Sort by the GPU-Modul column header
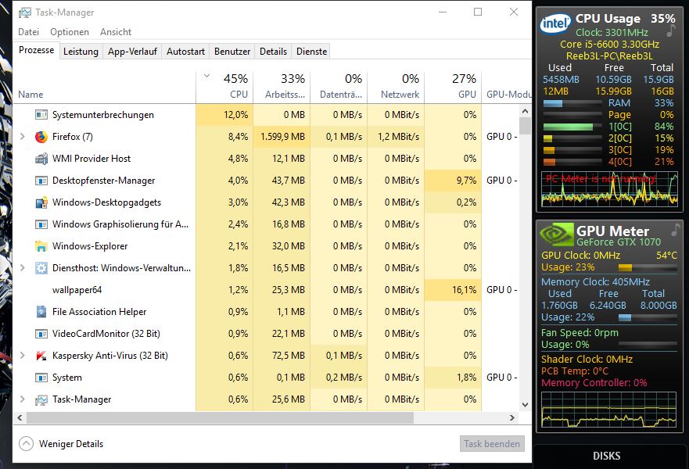The image size is (689, 469). (x=507, y=88)
